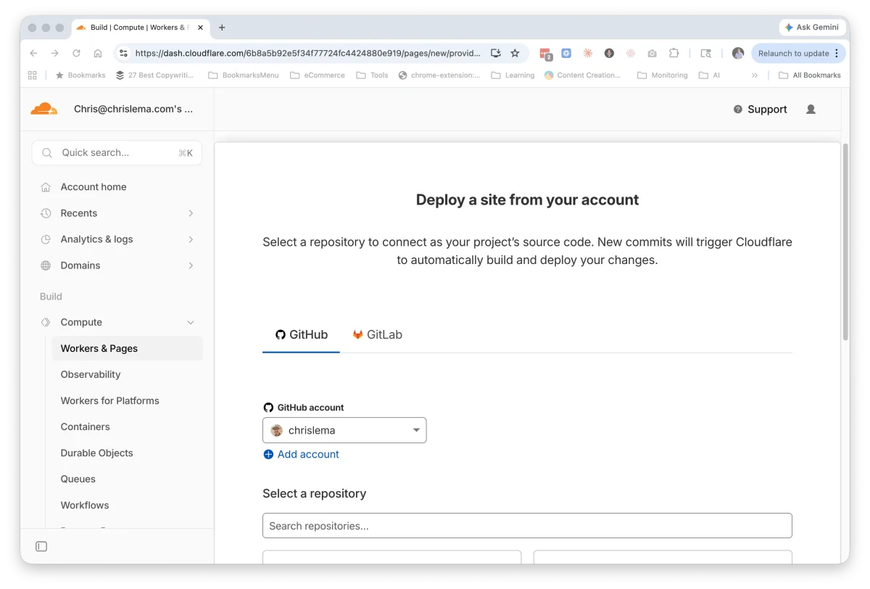Click the Quick search box

tap(117, 153)
